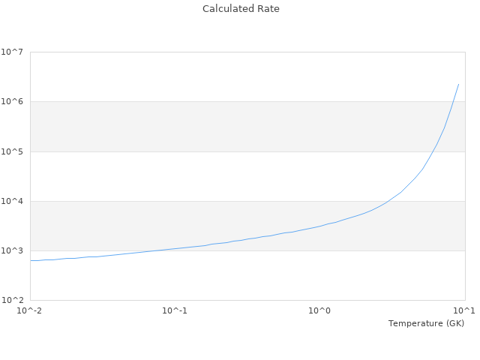Viewport: 480px width, 360px height.
Task: Click the gray band between 10^5 and 10^6
Action: point(225,126)
